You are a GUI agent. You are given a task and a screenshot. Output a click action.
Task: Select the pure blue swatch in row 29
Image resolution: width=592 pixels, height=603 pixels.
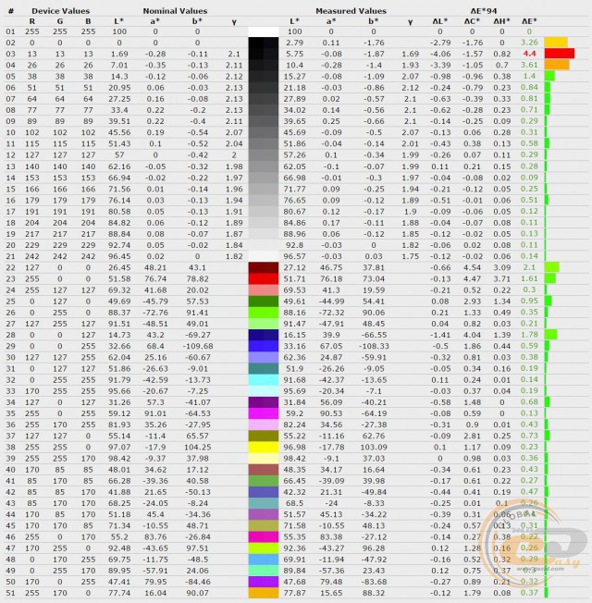point(264,345)
